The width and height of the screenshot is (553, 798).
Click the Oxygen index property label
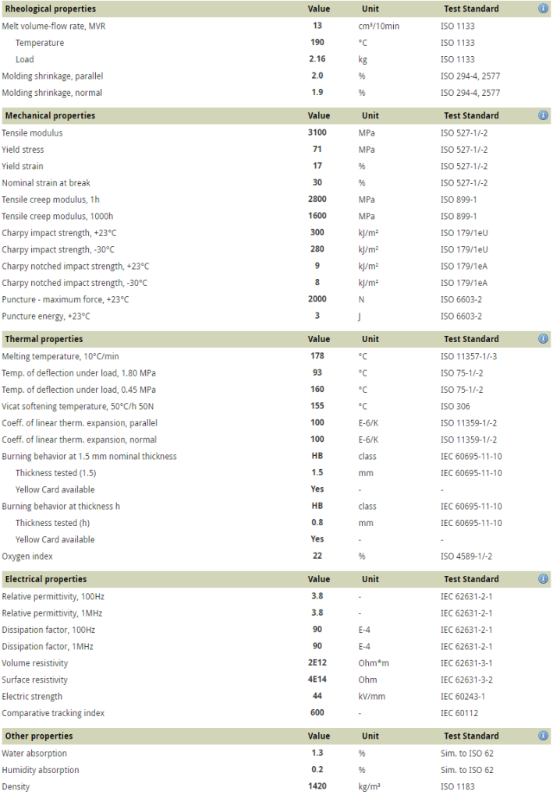pyautogui.click(x=27, y=556)
